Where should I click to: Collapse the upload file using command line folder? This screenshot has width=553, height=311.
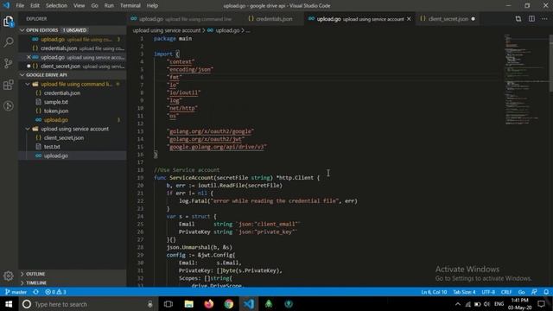coord(73,84)
